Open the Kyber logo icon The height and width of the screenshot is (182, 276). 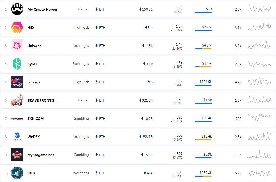[x=17, y=64]
